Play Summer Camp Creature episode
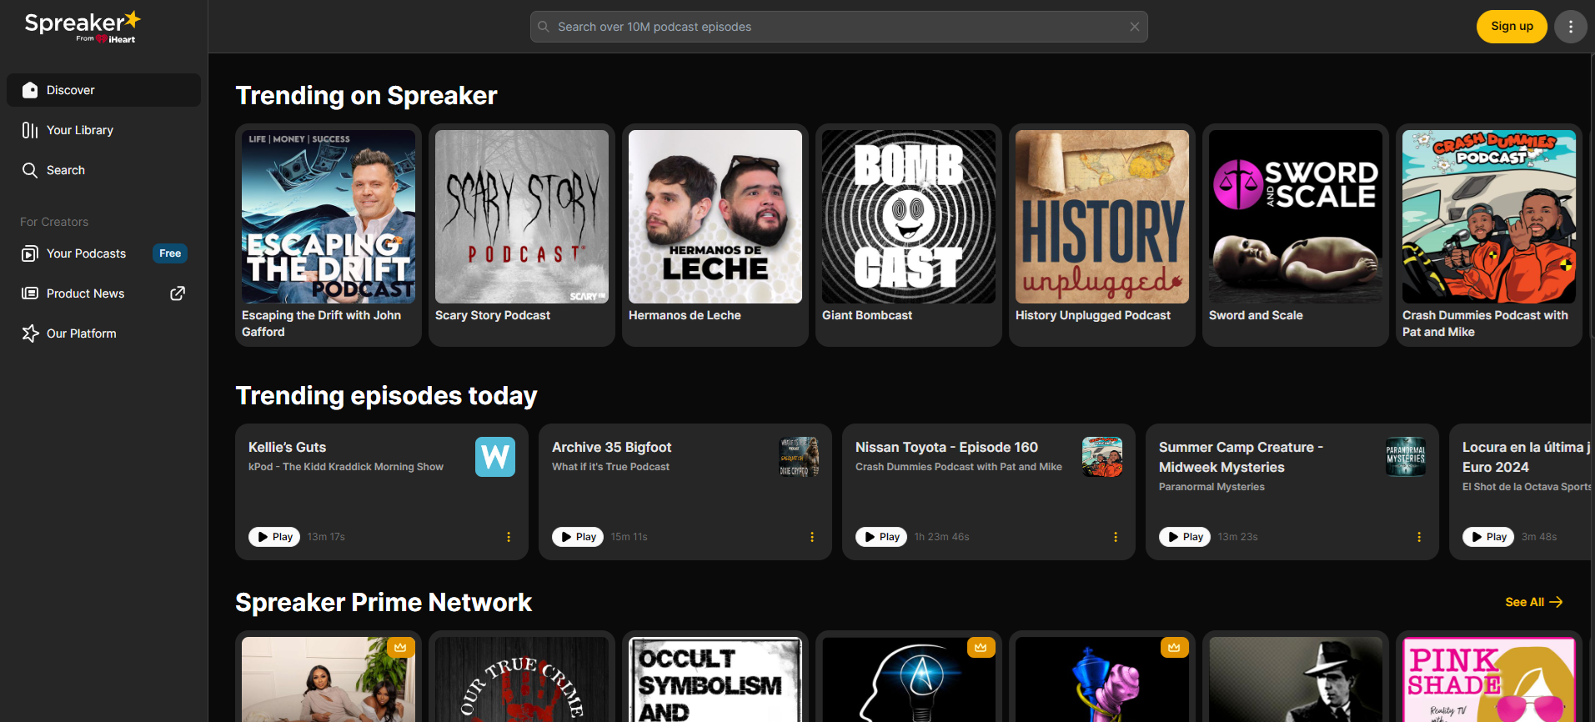This screenshot has width=1595, height=722. pos(1185,537)
